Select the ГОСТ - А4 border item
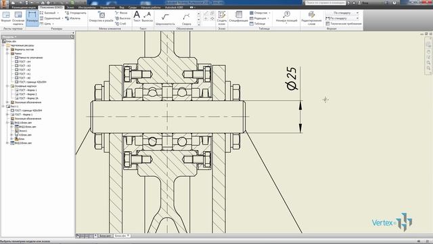The image size is (433, 244). coord(22,62)
